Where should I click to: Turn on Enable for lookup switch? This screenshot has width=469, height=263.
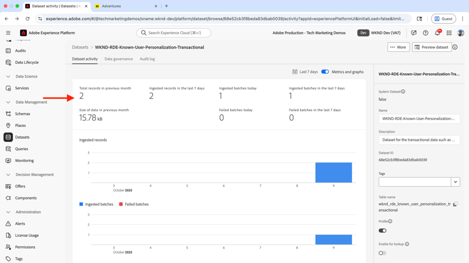point(383,253)
